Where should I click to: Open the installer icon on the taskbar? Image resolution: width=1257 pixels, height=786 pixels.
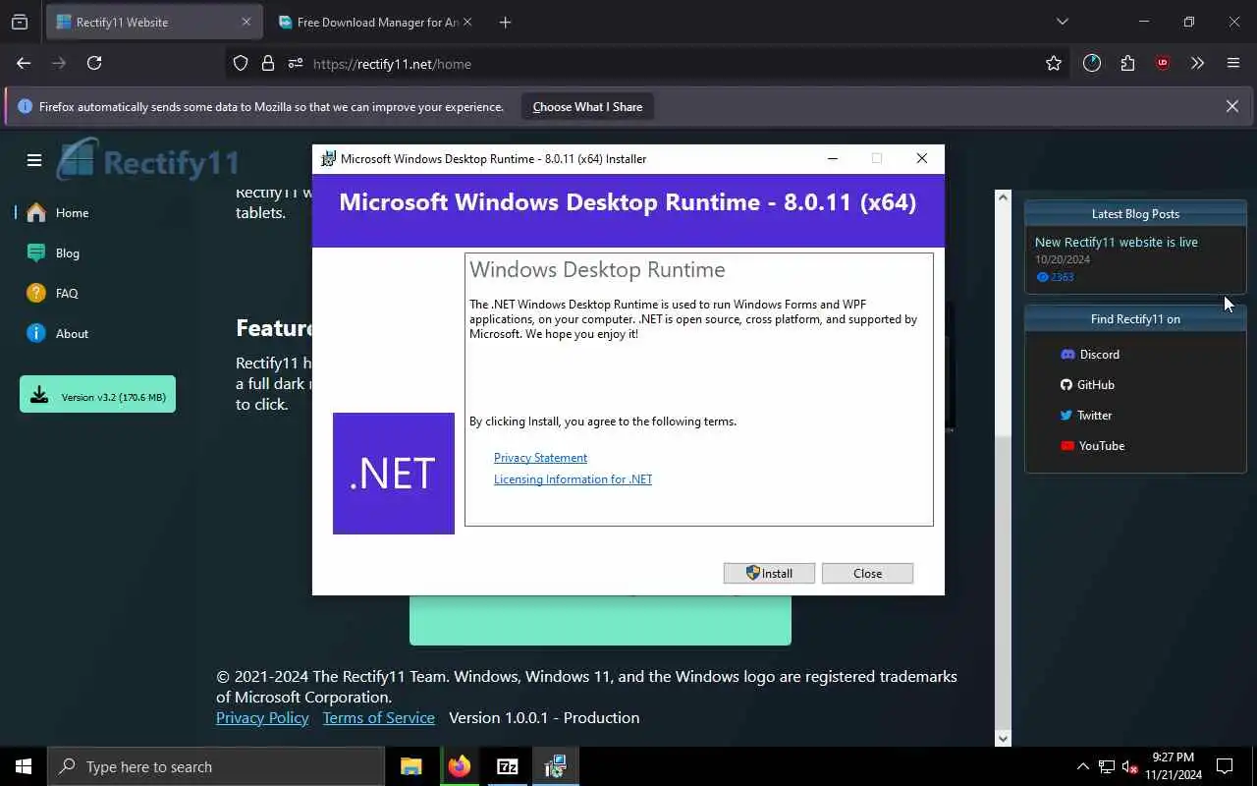coord(555,766)
